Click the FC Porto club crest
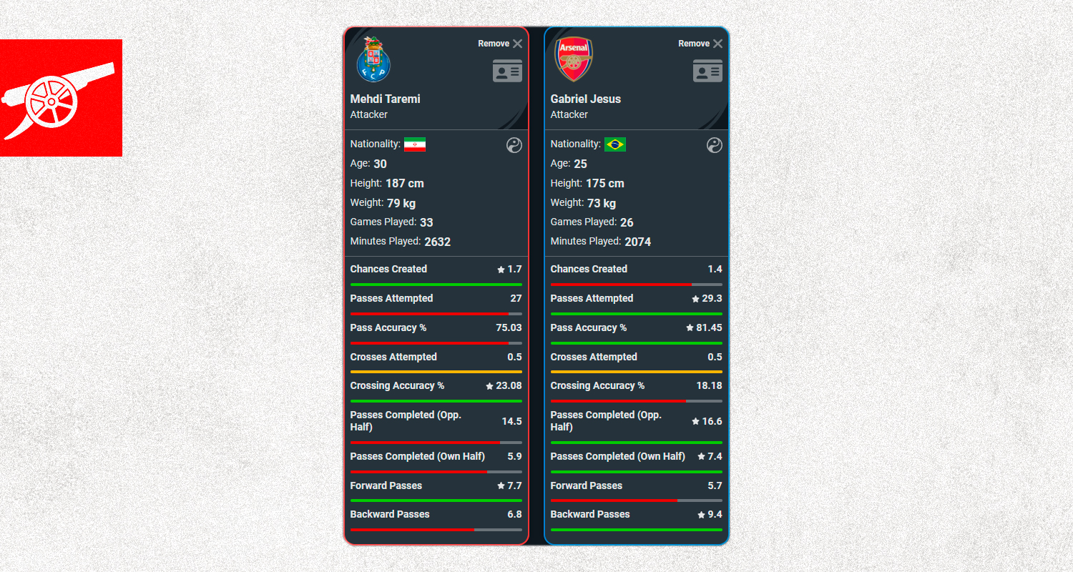This screenshot has width=1073, height=572. coord(373,59)
